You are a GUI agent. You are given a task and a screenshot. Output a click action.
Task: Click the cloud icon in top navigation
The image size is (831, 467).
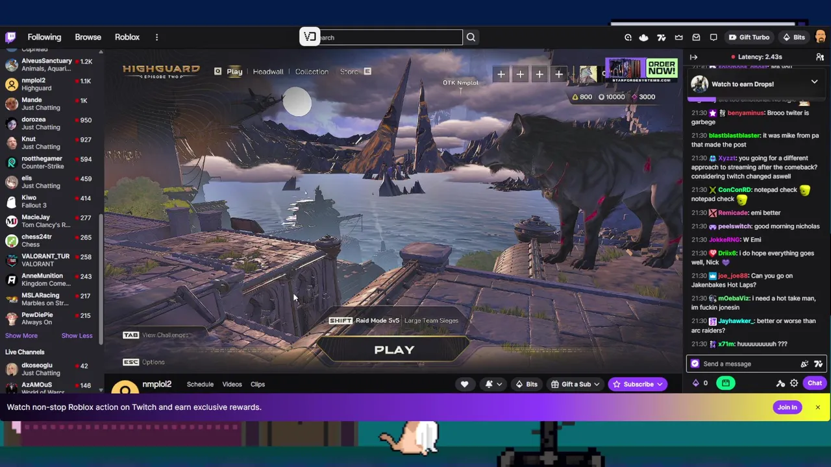click(x=643, y=38)
